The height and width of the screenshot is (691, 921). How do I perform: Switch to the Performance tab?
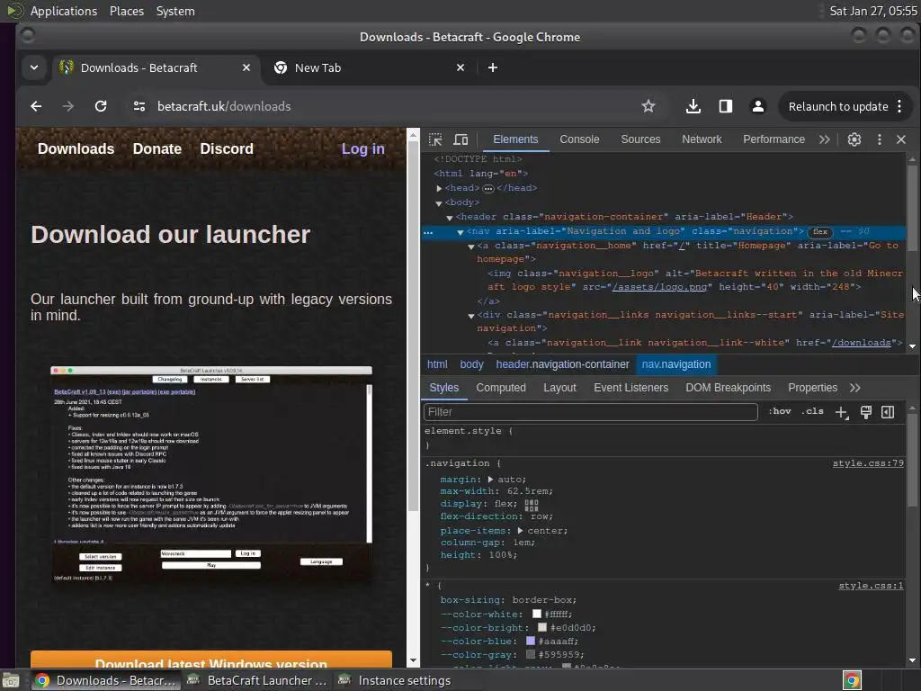coord(773,139)
